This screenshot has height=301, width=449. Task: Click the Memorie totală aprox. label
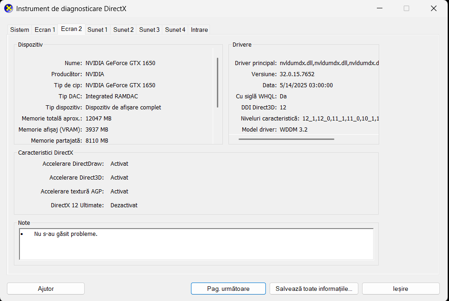[52, 119]
